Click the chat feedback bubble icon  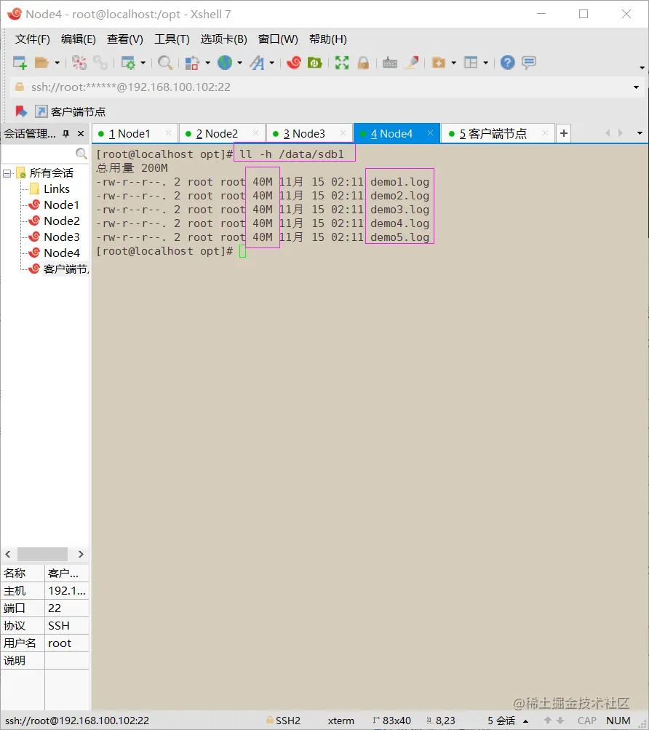[529, 63]
